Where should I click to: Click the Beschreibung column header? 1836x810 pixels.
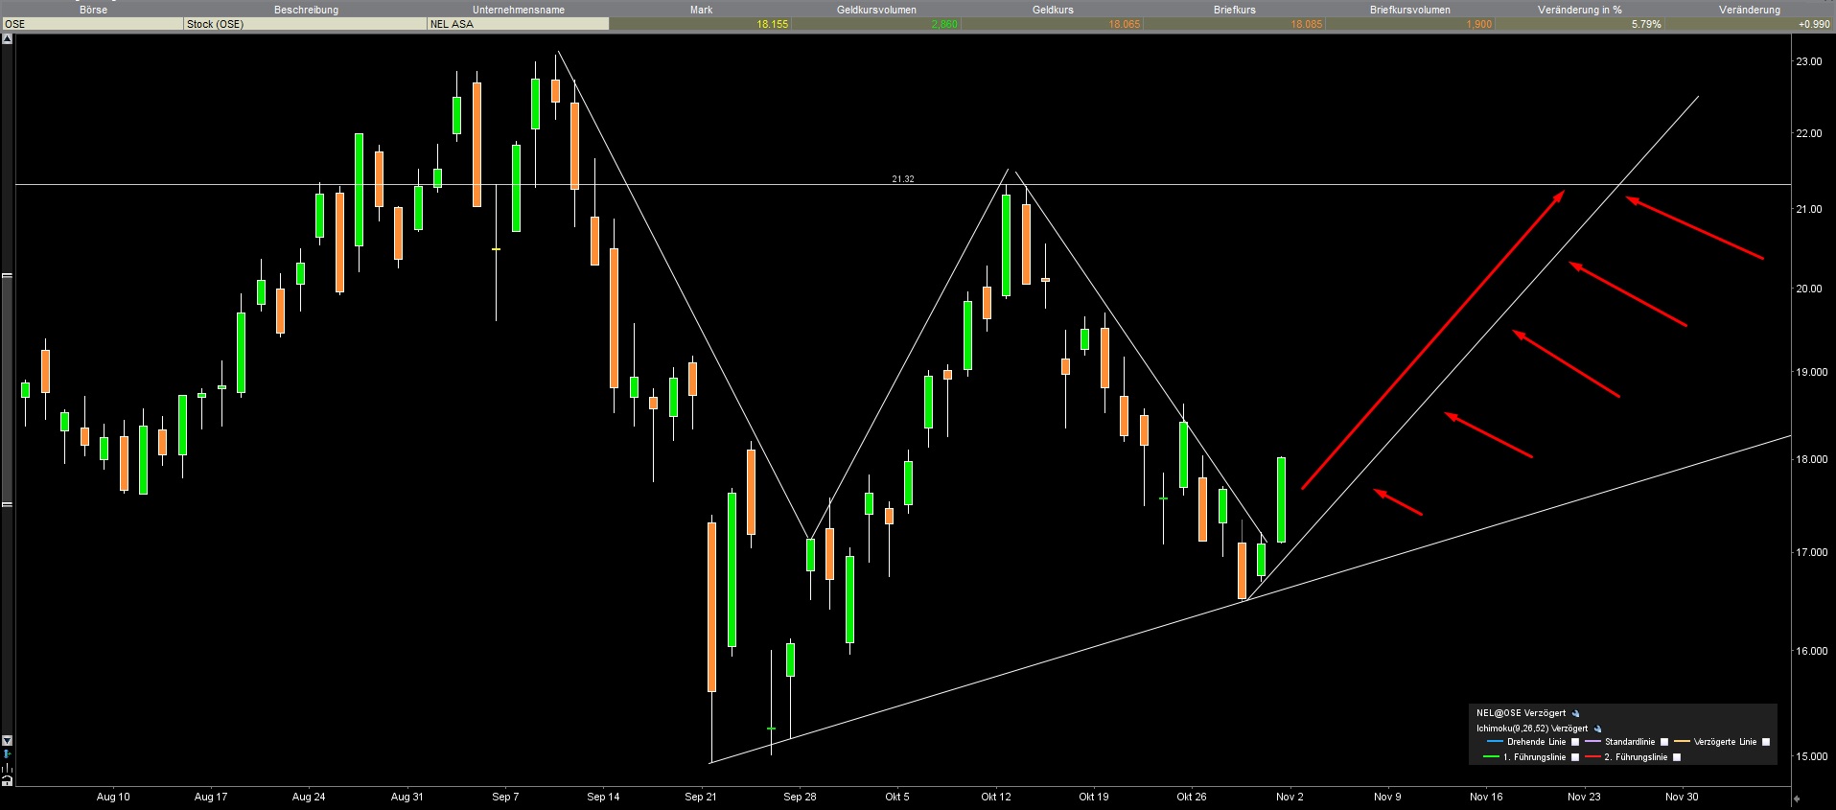coord(306,10)
